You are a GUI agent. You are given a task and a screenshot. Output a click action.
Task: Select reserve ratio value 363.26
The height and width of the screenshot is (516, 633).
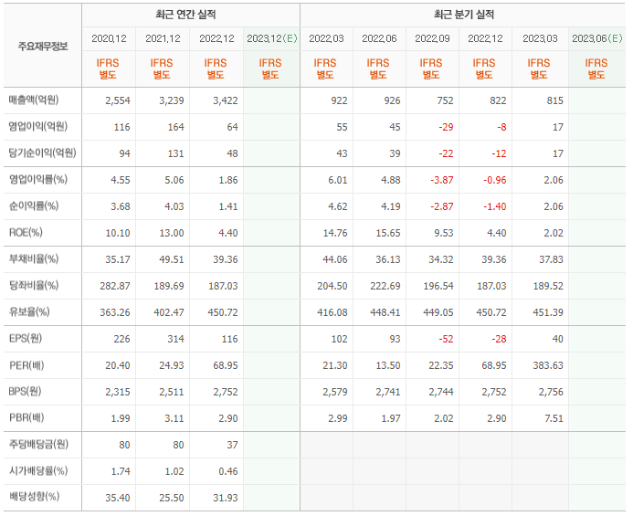pos(115,312)
